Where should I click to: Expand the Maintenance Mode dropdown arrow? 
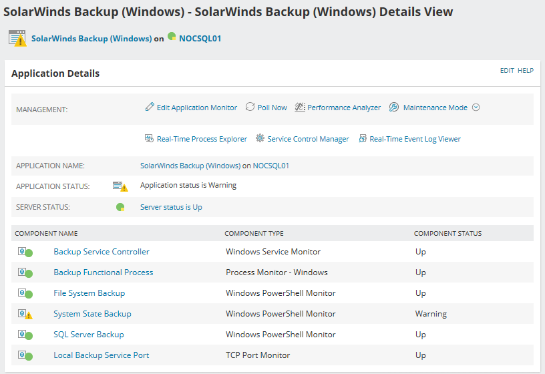[x=476, y=107]
